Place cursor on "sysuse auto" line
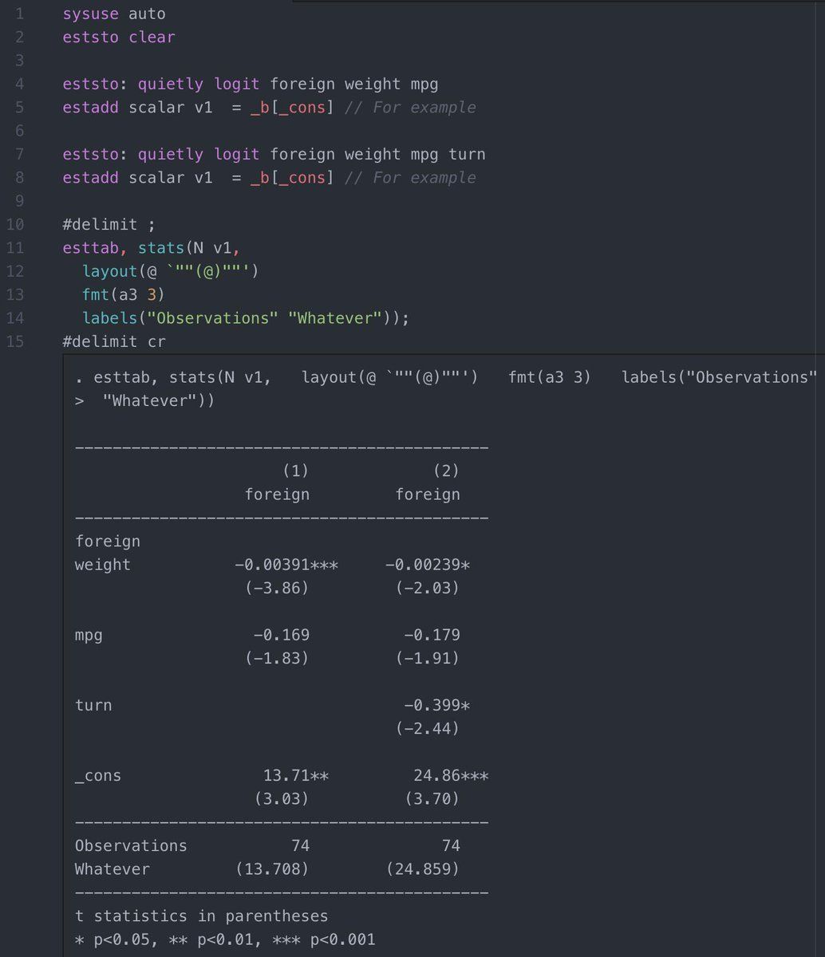Screen dimensions: 825x957 [114, 14]
